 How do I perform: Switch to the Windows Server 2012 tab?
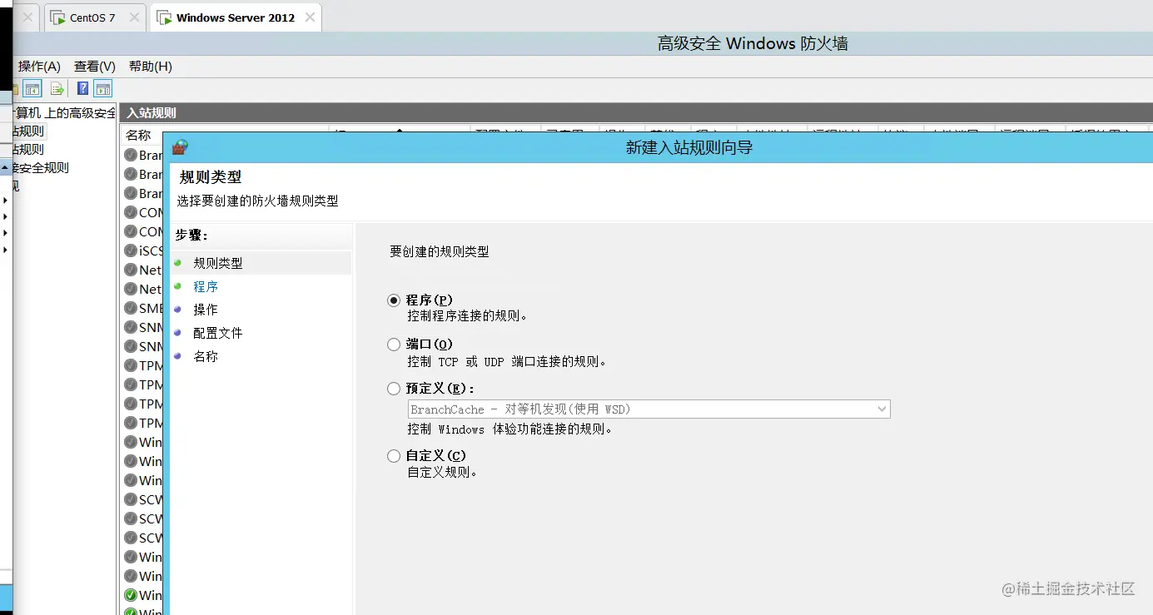[x=236, y=17]
